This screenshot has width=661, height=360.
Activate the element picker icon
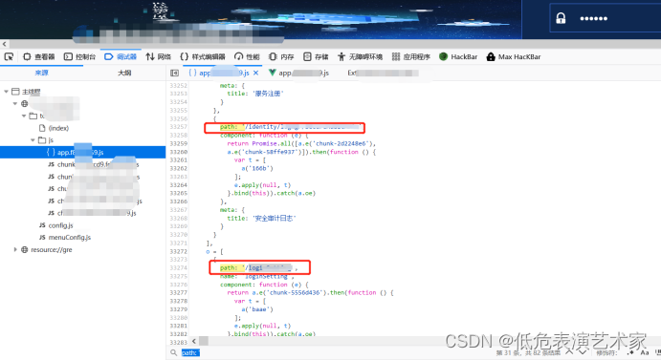pos(9,56)
